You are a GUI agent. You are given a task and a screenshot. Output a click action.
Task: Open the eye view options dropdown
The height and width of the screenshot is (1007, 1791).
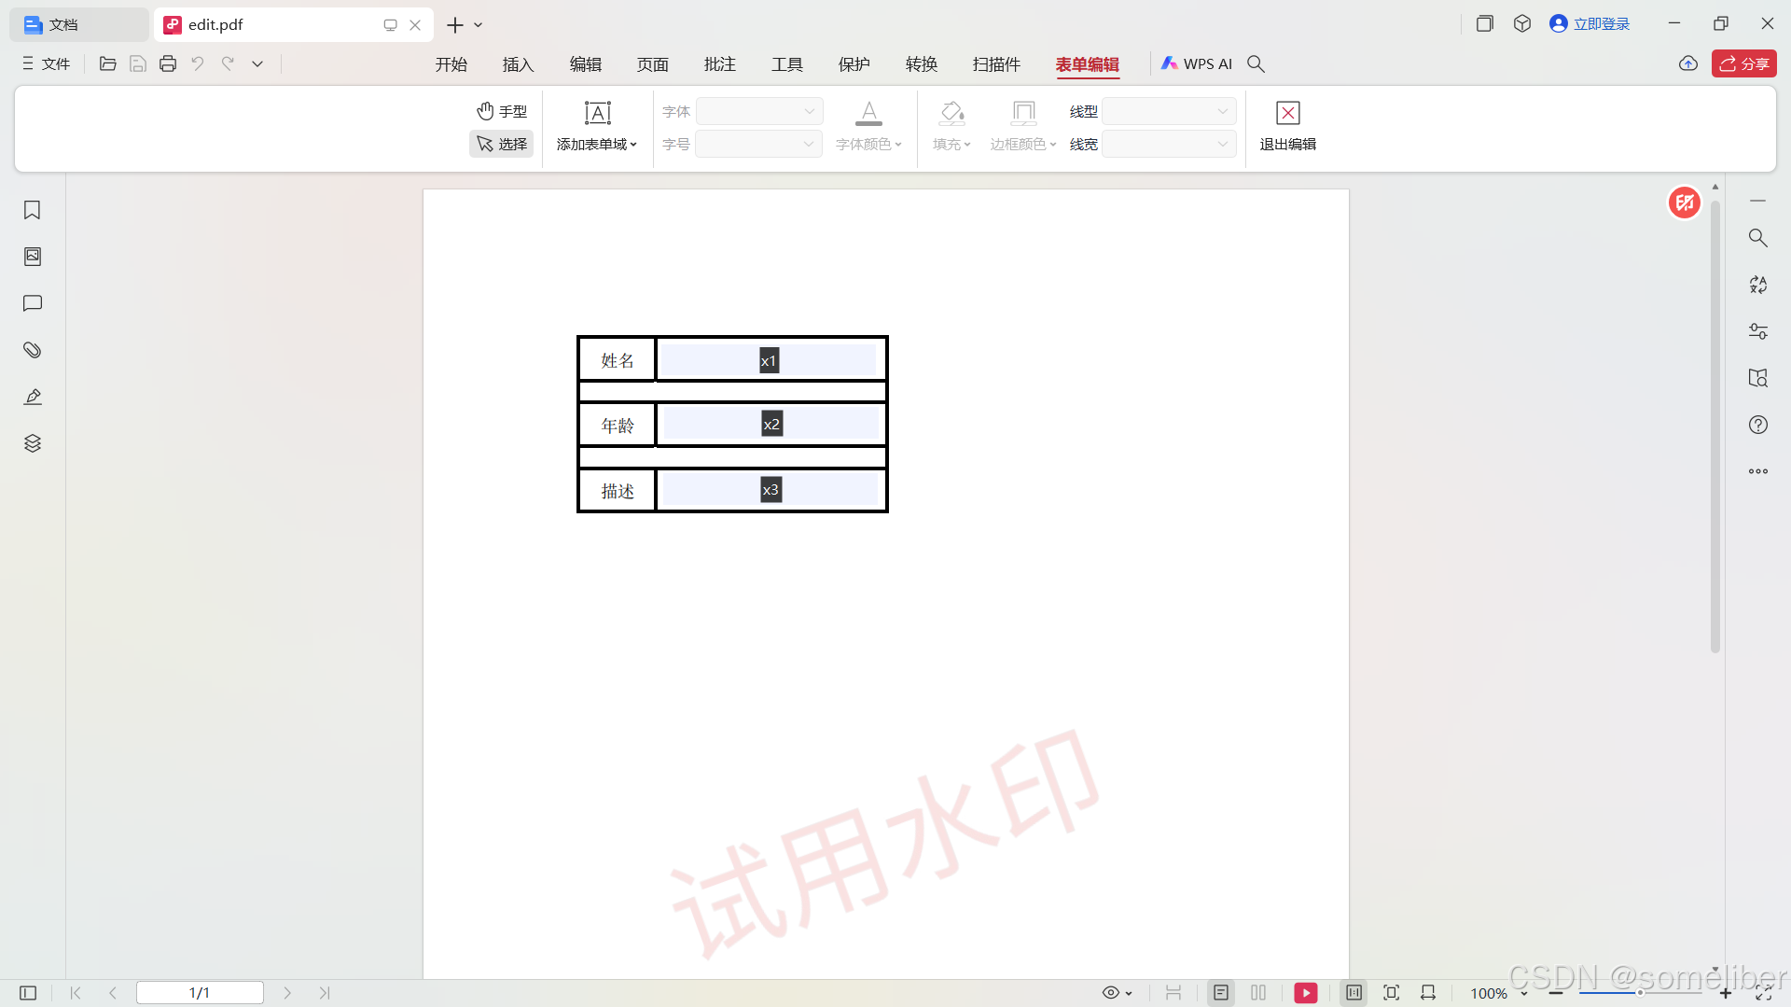click(x=1118, y=993)
